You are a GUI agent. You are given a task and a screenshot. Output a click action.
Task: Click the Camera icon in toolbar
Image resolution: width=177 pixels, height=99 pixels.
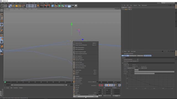(72, 6)
